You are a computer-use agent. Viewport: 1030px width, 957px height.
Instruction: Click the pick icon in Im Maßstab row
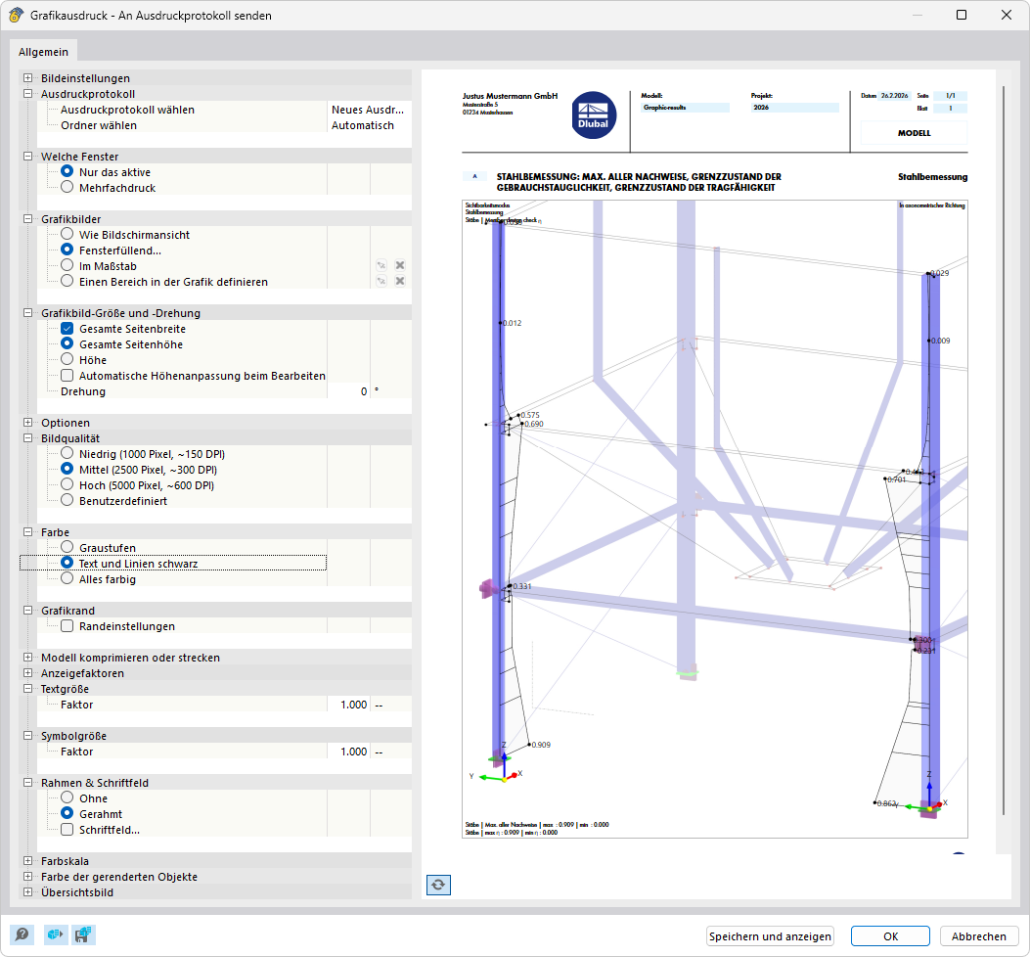pyautogui.click(x=381, y=265)
